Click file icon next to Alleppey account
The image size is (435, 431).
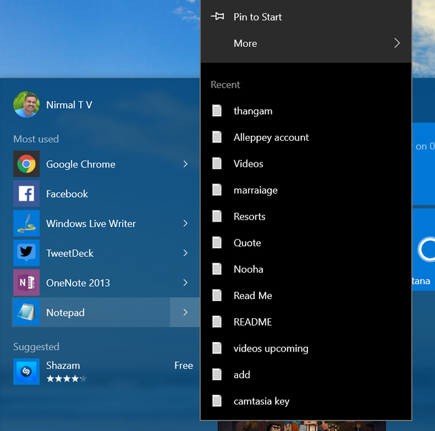coord(217,137)
